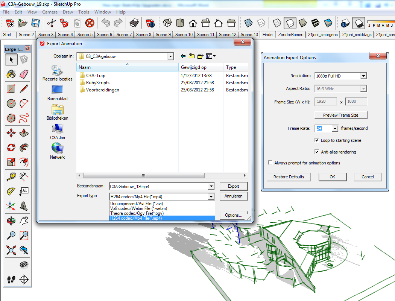Select the Line pencil tool
The image size is (395, 301).
pyautogui.click(x=24, y=89)
